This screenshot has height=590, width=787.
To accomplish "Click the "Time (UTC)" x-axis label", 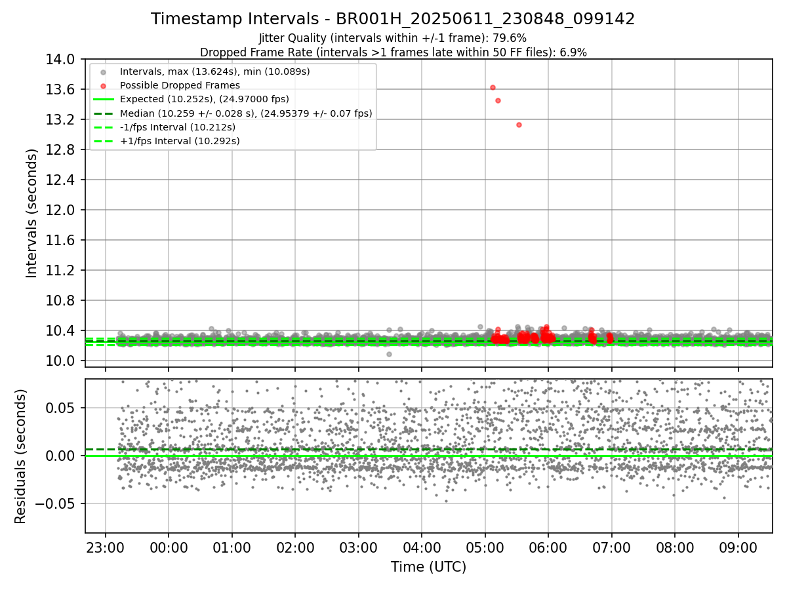I will [x=428, y=567].
